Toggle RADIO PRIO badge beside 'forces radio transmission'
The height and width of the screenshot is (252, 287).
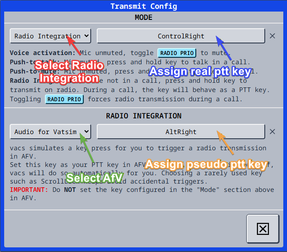64,99
